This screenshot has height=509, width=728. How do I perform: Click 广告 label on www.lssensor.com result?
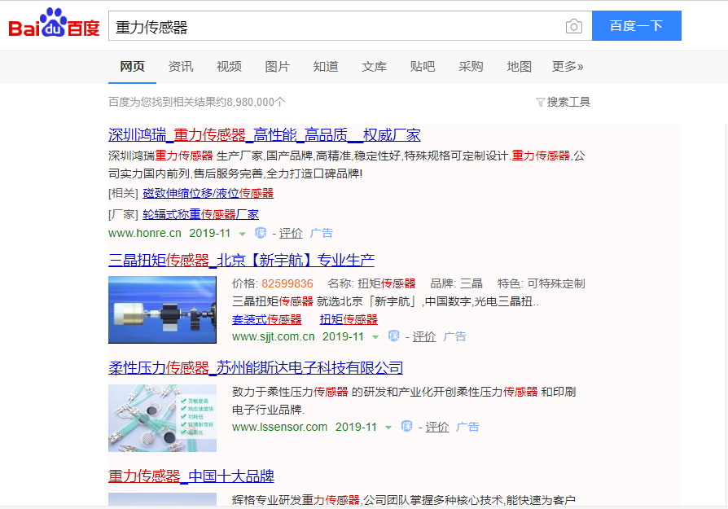[467, 427]
